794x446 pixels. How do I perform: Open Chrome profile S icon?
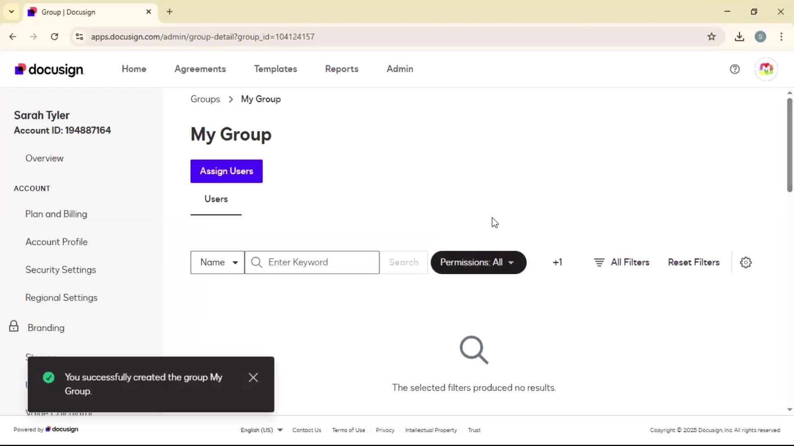(x=760, y=37)
